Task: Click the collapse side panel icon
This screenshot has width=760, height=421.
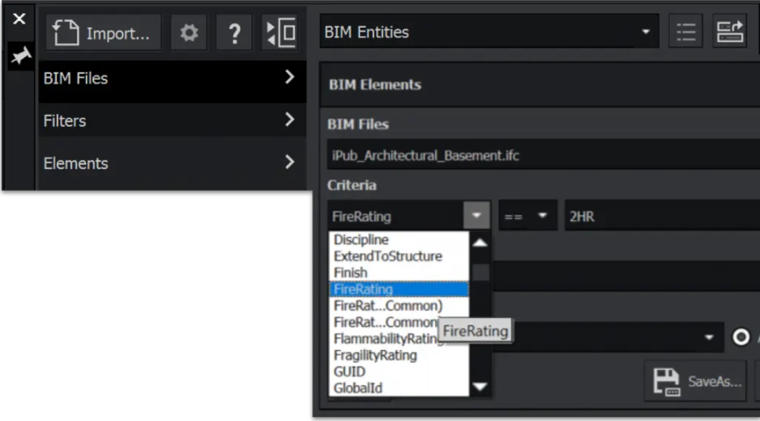Action: tap(279, 32)
